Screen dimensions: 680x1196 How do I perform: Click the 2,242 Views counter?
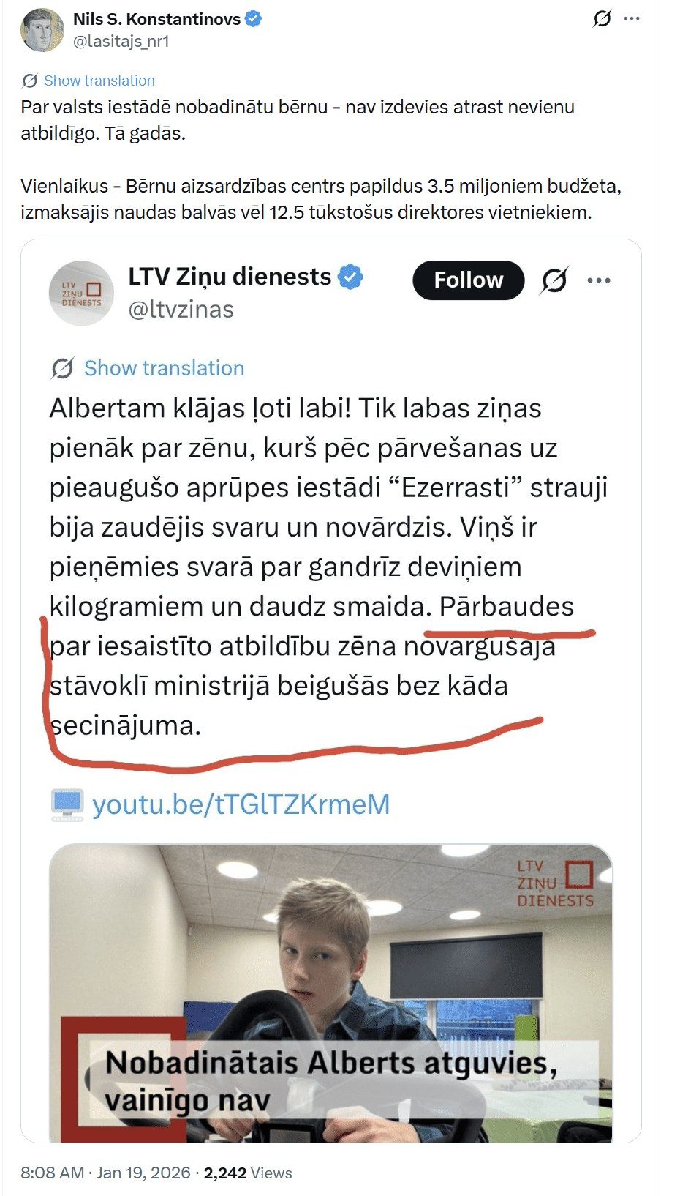pyautogui.click(x=248, y=1173)
